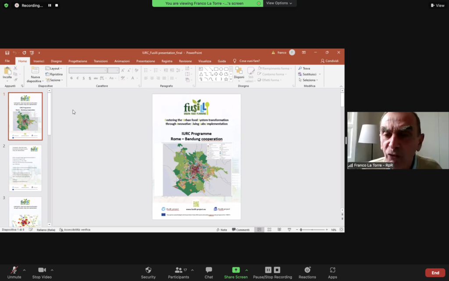449x281 pixels.
Task: Open the Layout dropdown
Action: pyautogui.click(x=54, y=68)
